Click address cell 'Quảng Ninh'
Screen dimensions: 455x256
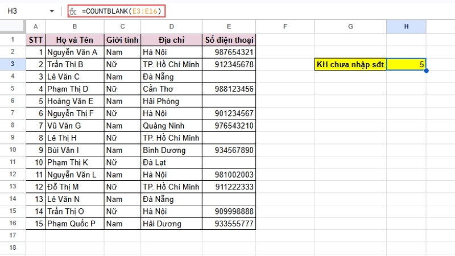[172, 126]
